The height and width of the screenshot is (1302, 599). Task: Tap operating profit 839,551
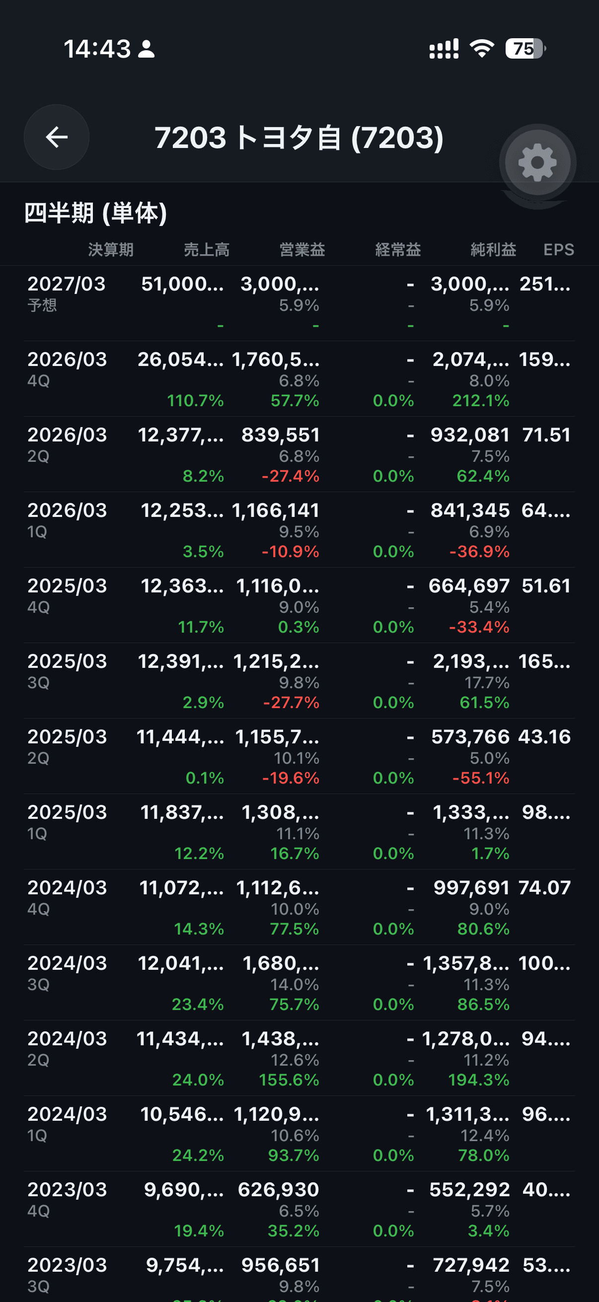(280, 434)
